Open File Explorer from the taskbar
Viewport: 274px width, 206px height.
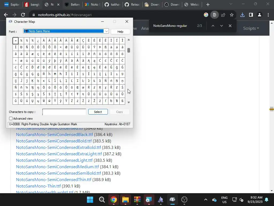[x=125, y=200]
